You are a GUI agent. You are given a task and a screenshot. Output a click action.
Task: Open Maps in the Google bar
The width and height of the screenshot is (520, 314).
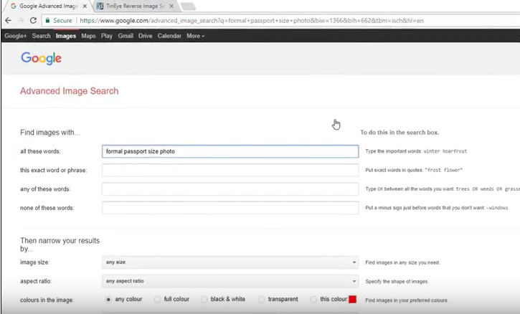[88, 36]
